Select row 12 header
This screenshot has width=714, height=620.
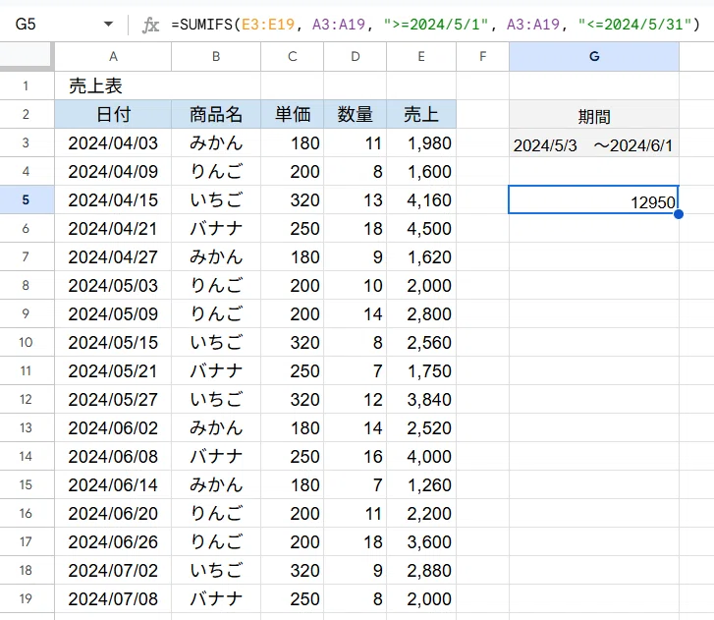click(x=27, y=399)
